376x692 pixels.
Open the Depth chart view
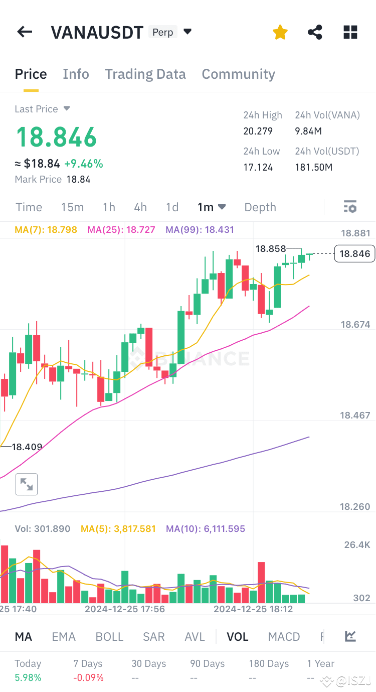260,207
